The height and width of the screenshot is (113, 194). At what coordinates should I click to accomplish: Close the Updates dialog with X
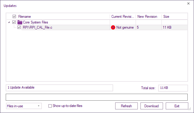point(188,4)
